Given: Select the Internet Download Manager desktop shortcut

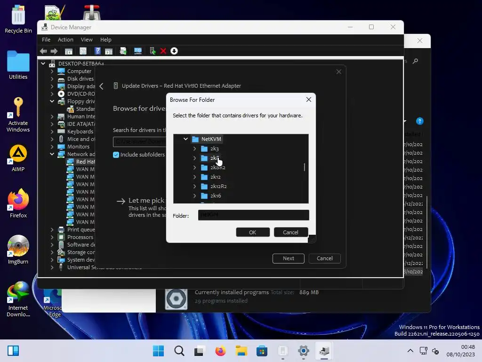Looking at the screenshot, I should click(x=18, y=298).
